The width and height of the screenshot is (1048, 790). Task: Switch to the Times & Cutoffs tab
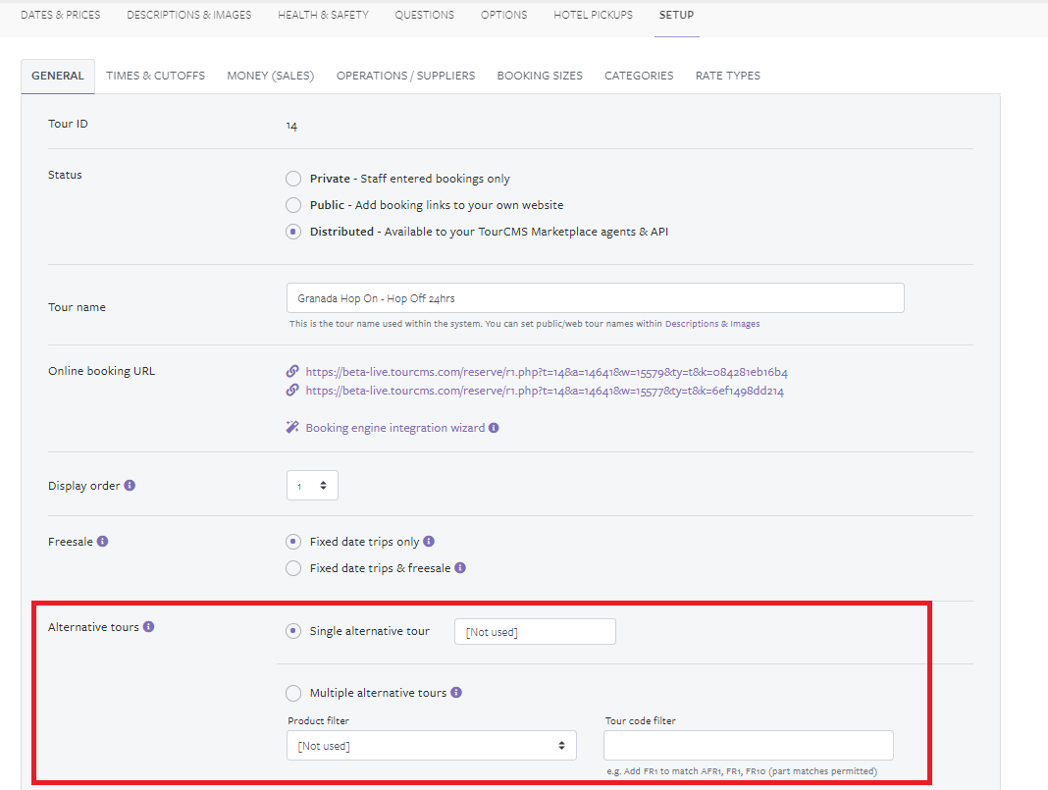[x=155, y=76]
